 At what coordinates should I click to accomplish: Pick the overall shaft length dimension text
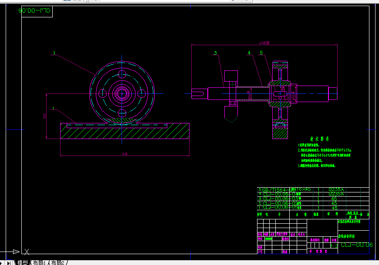pyautogui.click(x=264, y=43)
